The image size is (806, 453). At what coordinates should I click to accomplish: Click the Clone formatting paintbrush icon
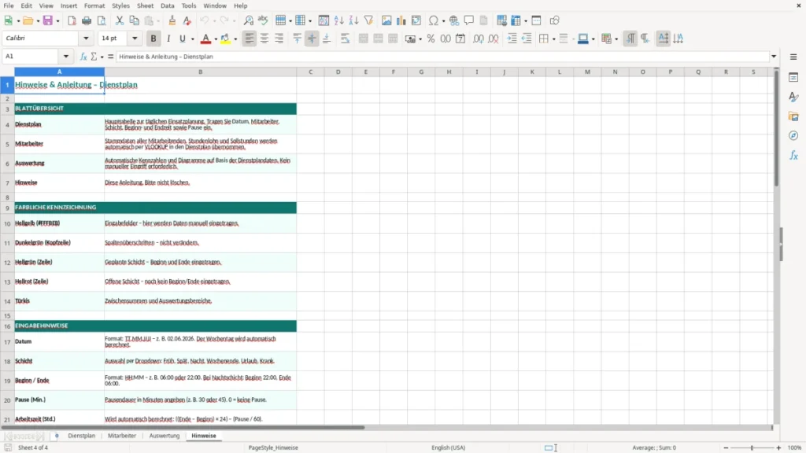172,20
